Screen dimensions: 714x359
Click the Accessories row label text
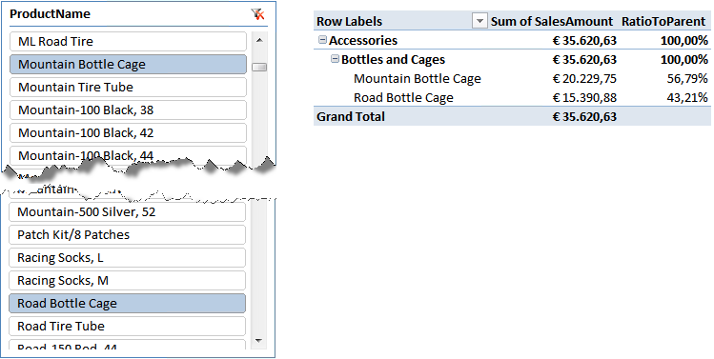[363, 41]
